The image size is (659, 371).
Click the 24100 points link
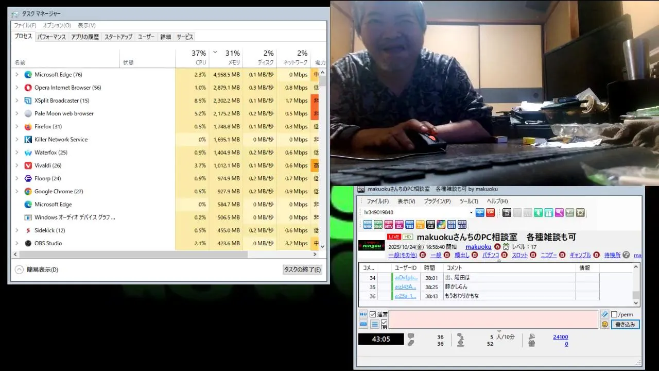(560, 337)
